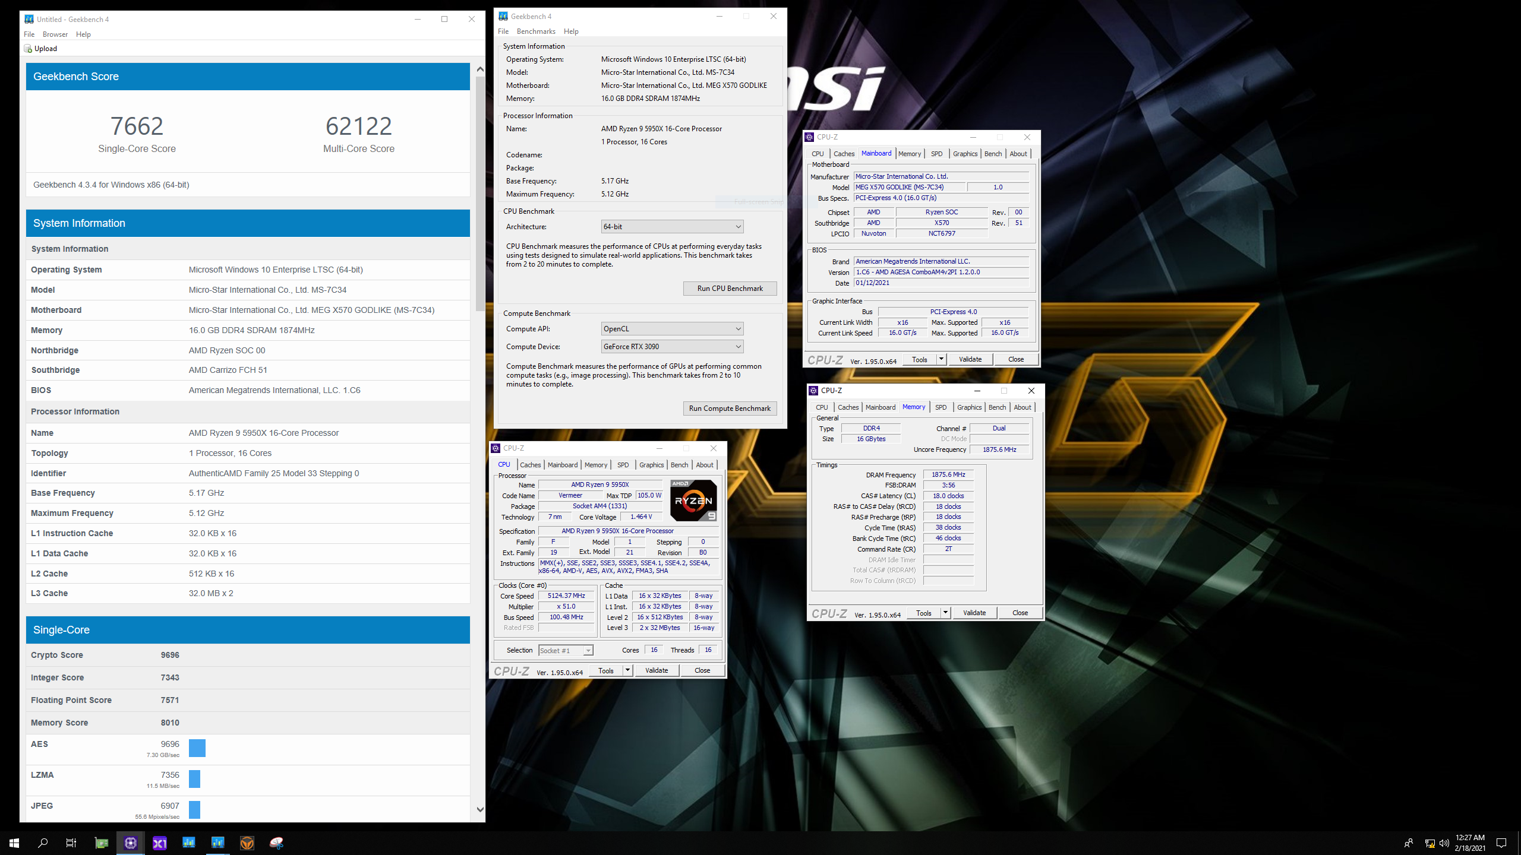Open network status icon with warning
Image resolution: width=1521 pixels, height=855 pixels.
1430,843
